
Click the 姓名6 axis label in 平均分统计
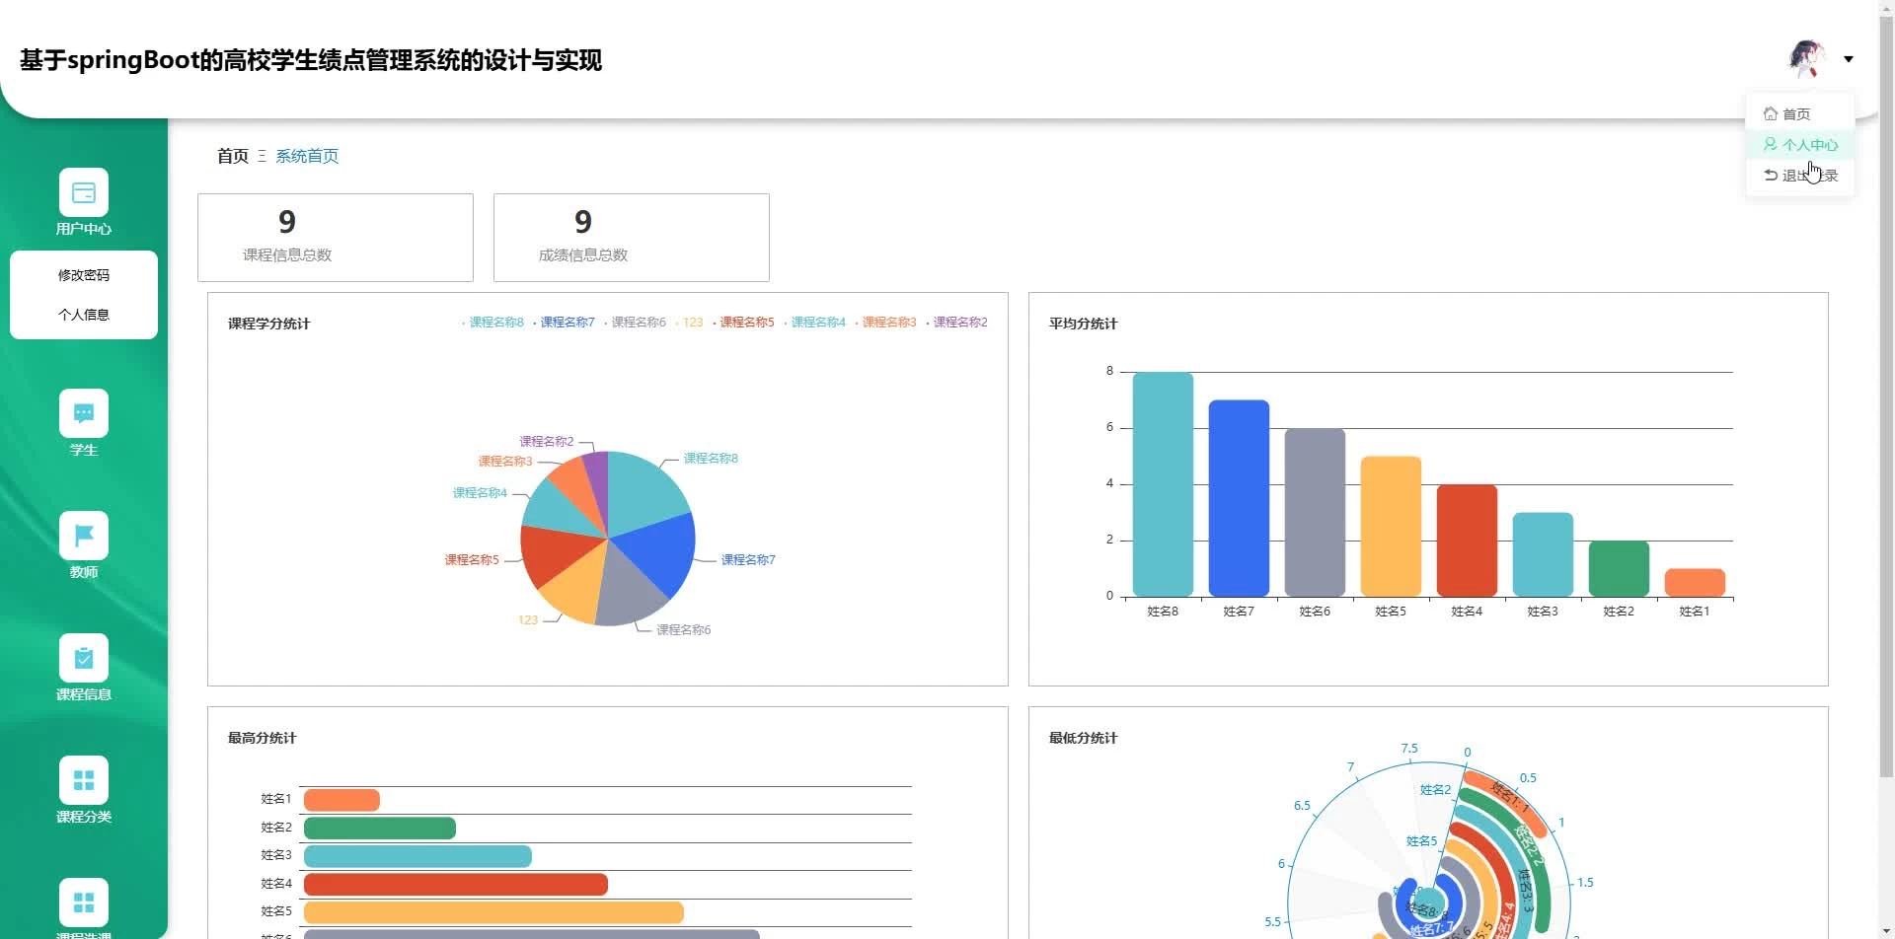tap(1315, 612)
